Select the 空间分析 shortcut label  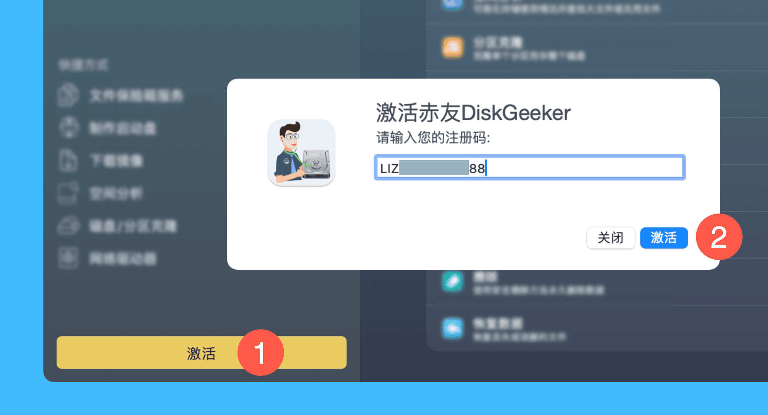tap(116, 194)
